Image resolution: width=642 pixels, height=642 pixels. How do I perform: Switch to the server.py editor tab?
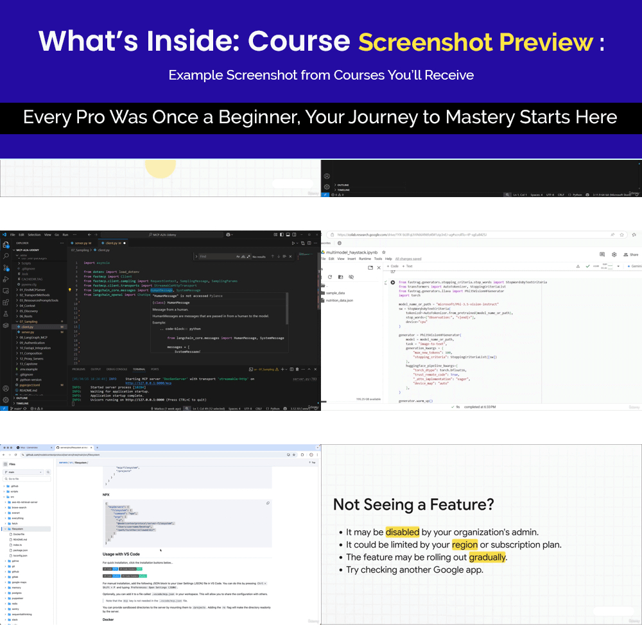pyautogui.click(x=82, y=243)
